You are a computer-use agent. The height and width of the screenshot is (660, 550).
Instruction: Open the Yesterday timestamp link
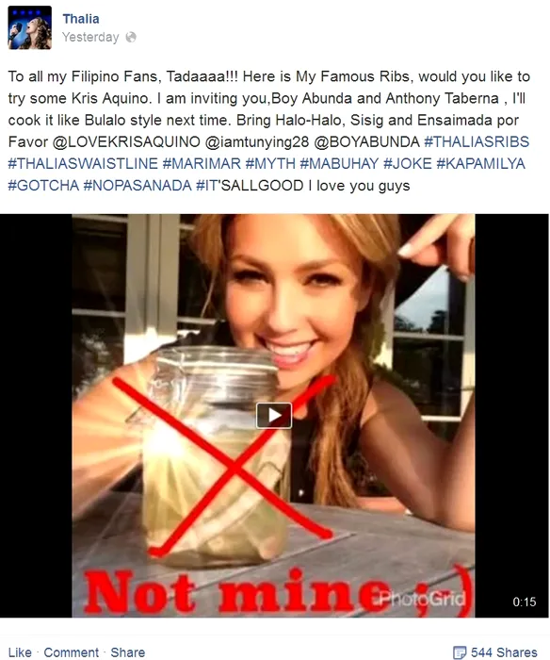coord(90,37)
